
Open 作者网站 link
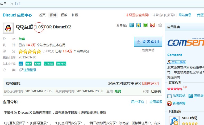tap(179, 96)
